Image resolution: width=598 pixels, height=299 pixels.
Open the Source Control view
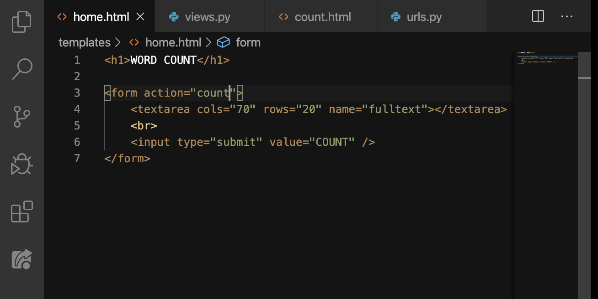tap(21, 116)
